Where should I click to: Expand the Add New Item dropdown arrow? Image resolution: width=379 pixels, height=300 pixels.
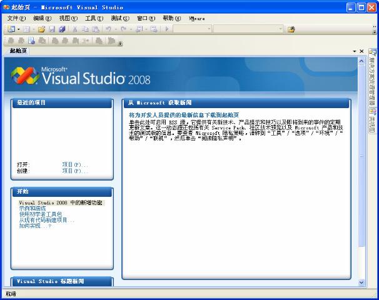click(34, 29)
